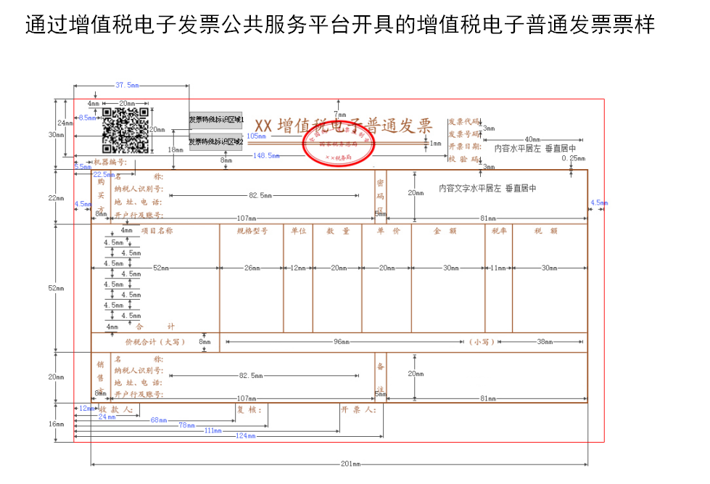710x484 pixels.
Task: Select the 规格型号 column header
Action: 252,231
